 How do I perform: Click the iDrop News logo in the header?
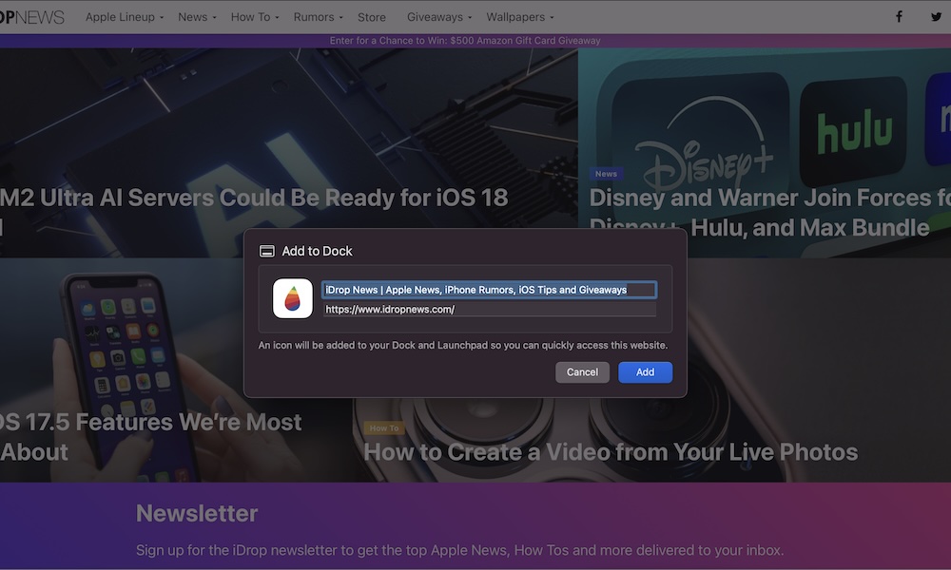tap(32, 17)
